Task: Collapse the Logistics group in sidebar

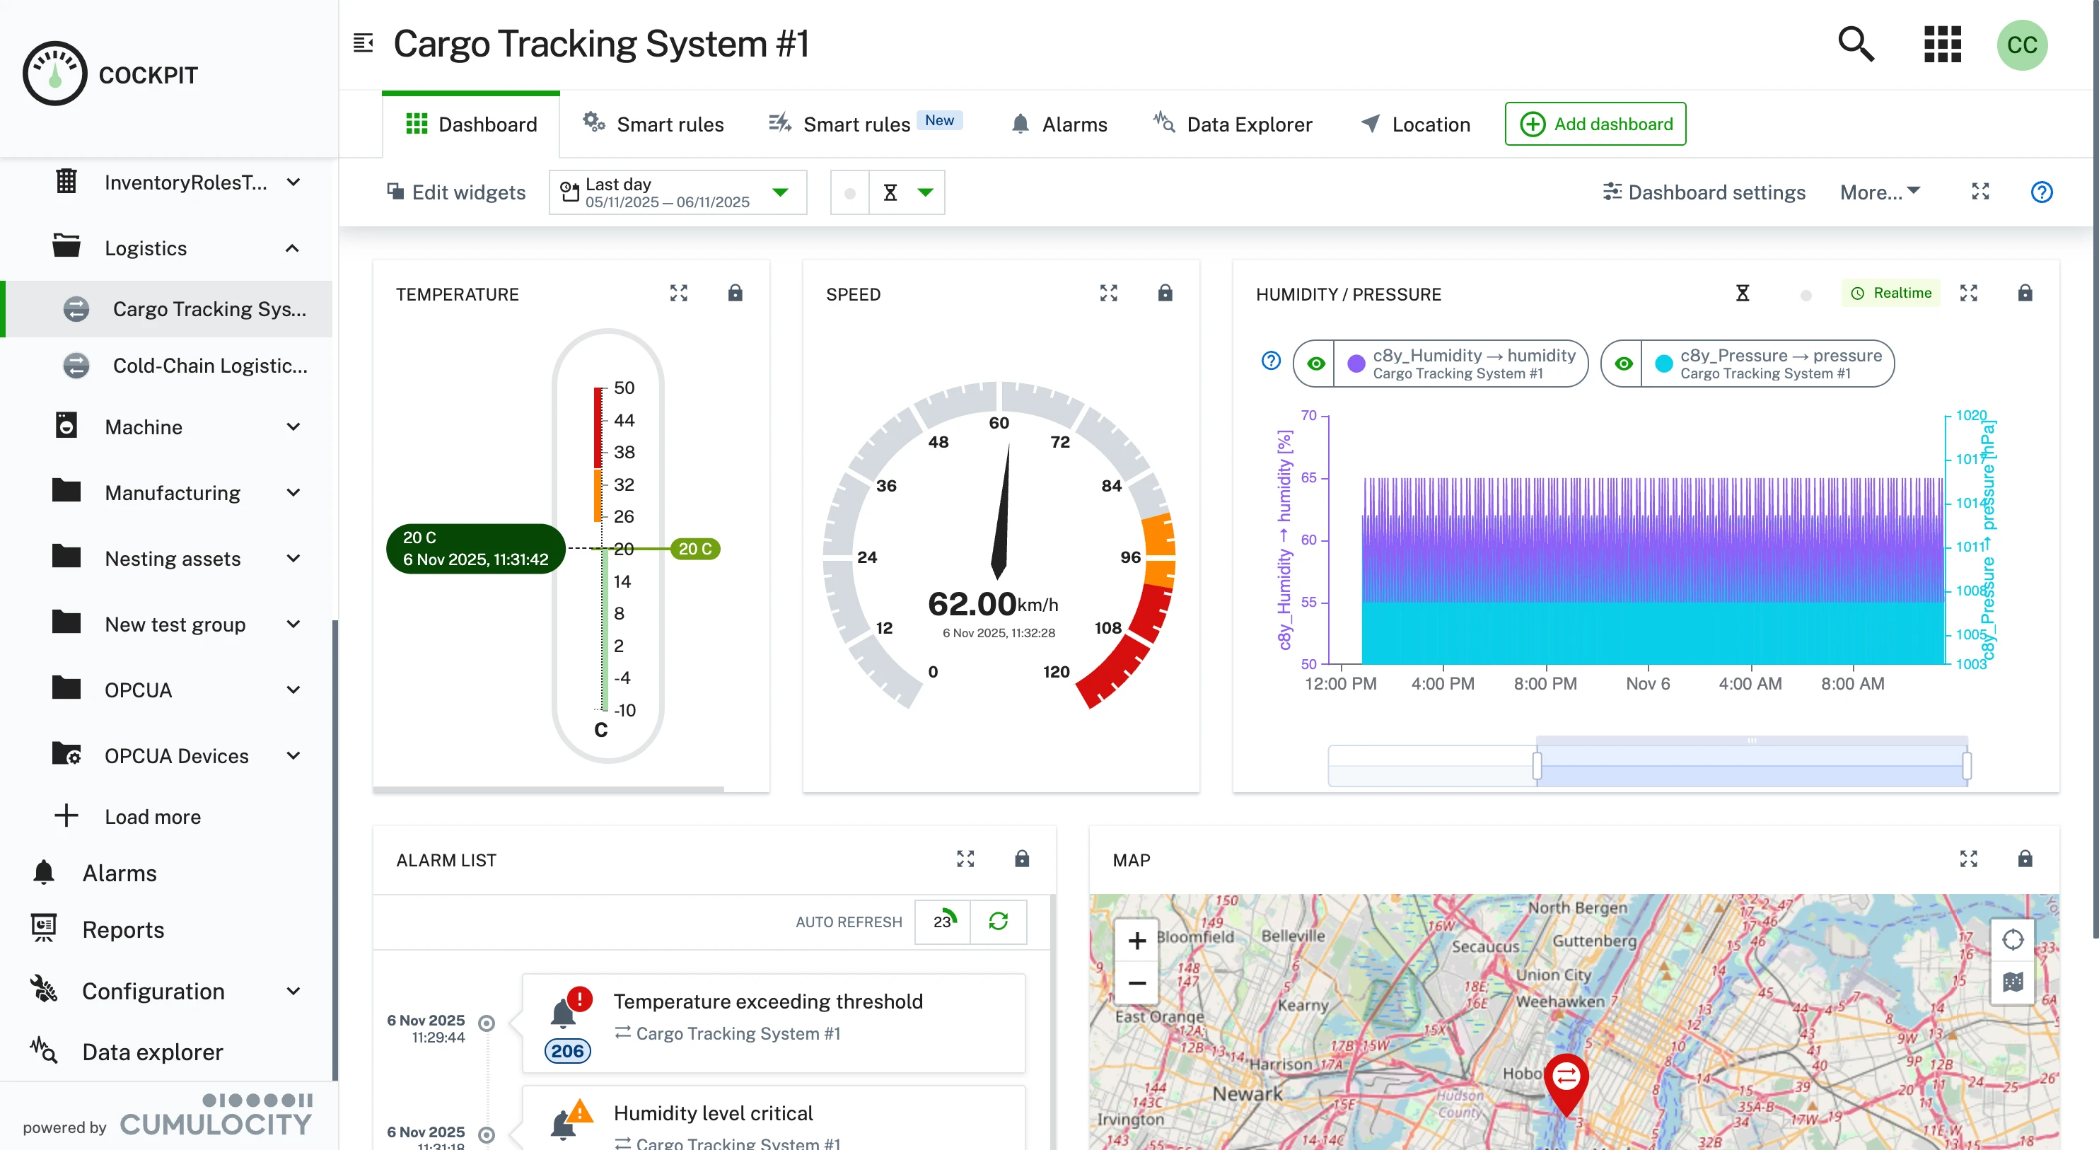Action: coord(291,248)
